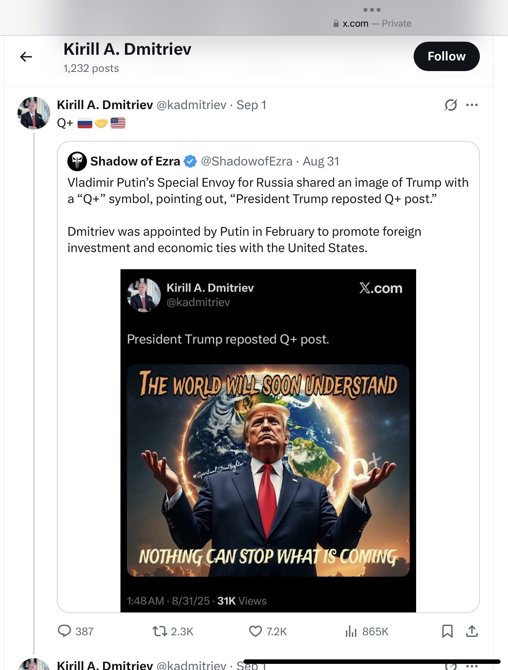
Task: Bookmark the Q+ post
Action: (447, 631)
